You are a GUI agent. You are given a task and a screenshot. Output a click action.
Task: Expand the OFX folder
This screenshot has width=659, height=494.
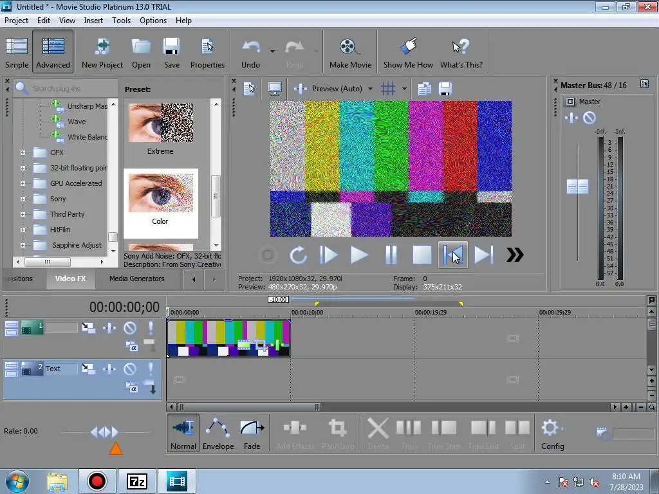[23, 153]
